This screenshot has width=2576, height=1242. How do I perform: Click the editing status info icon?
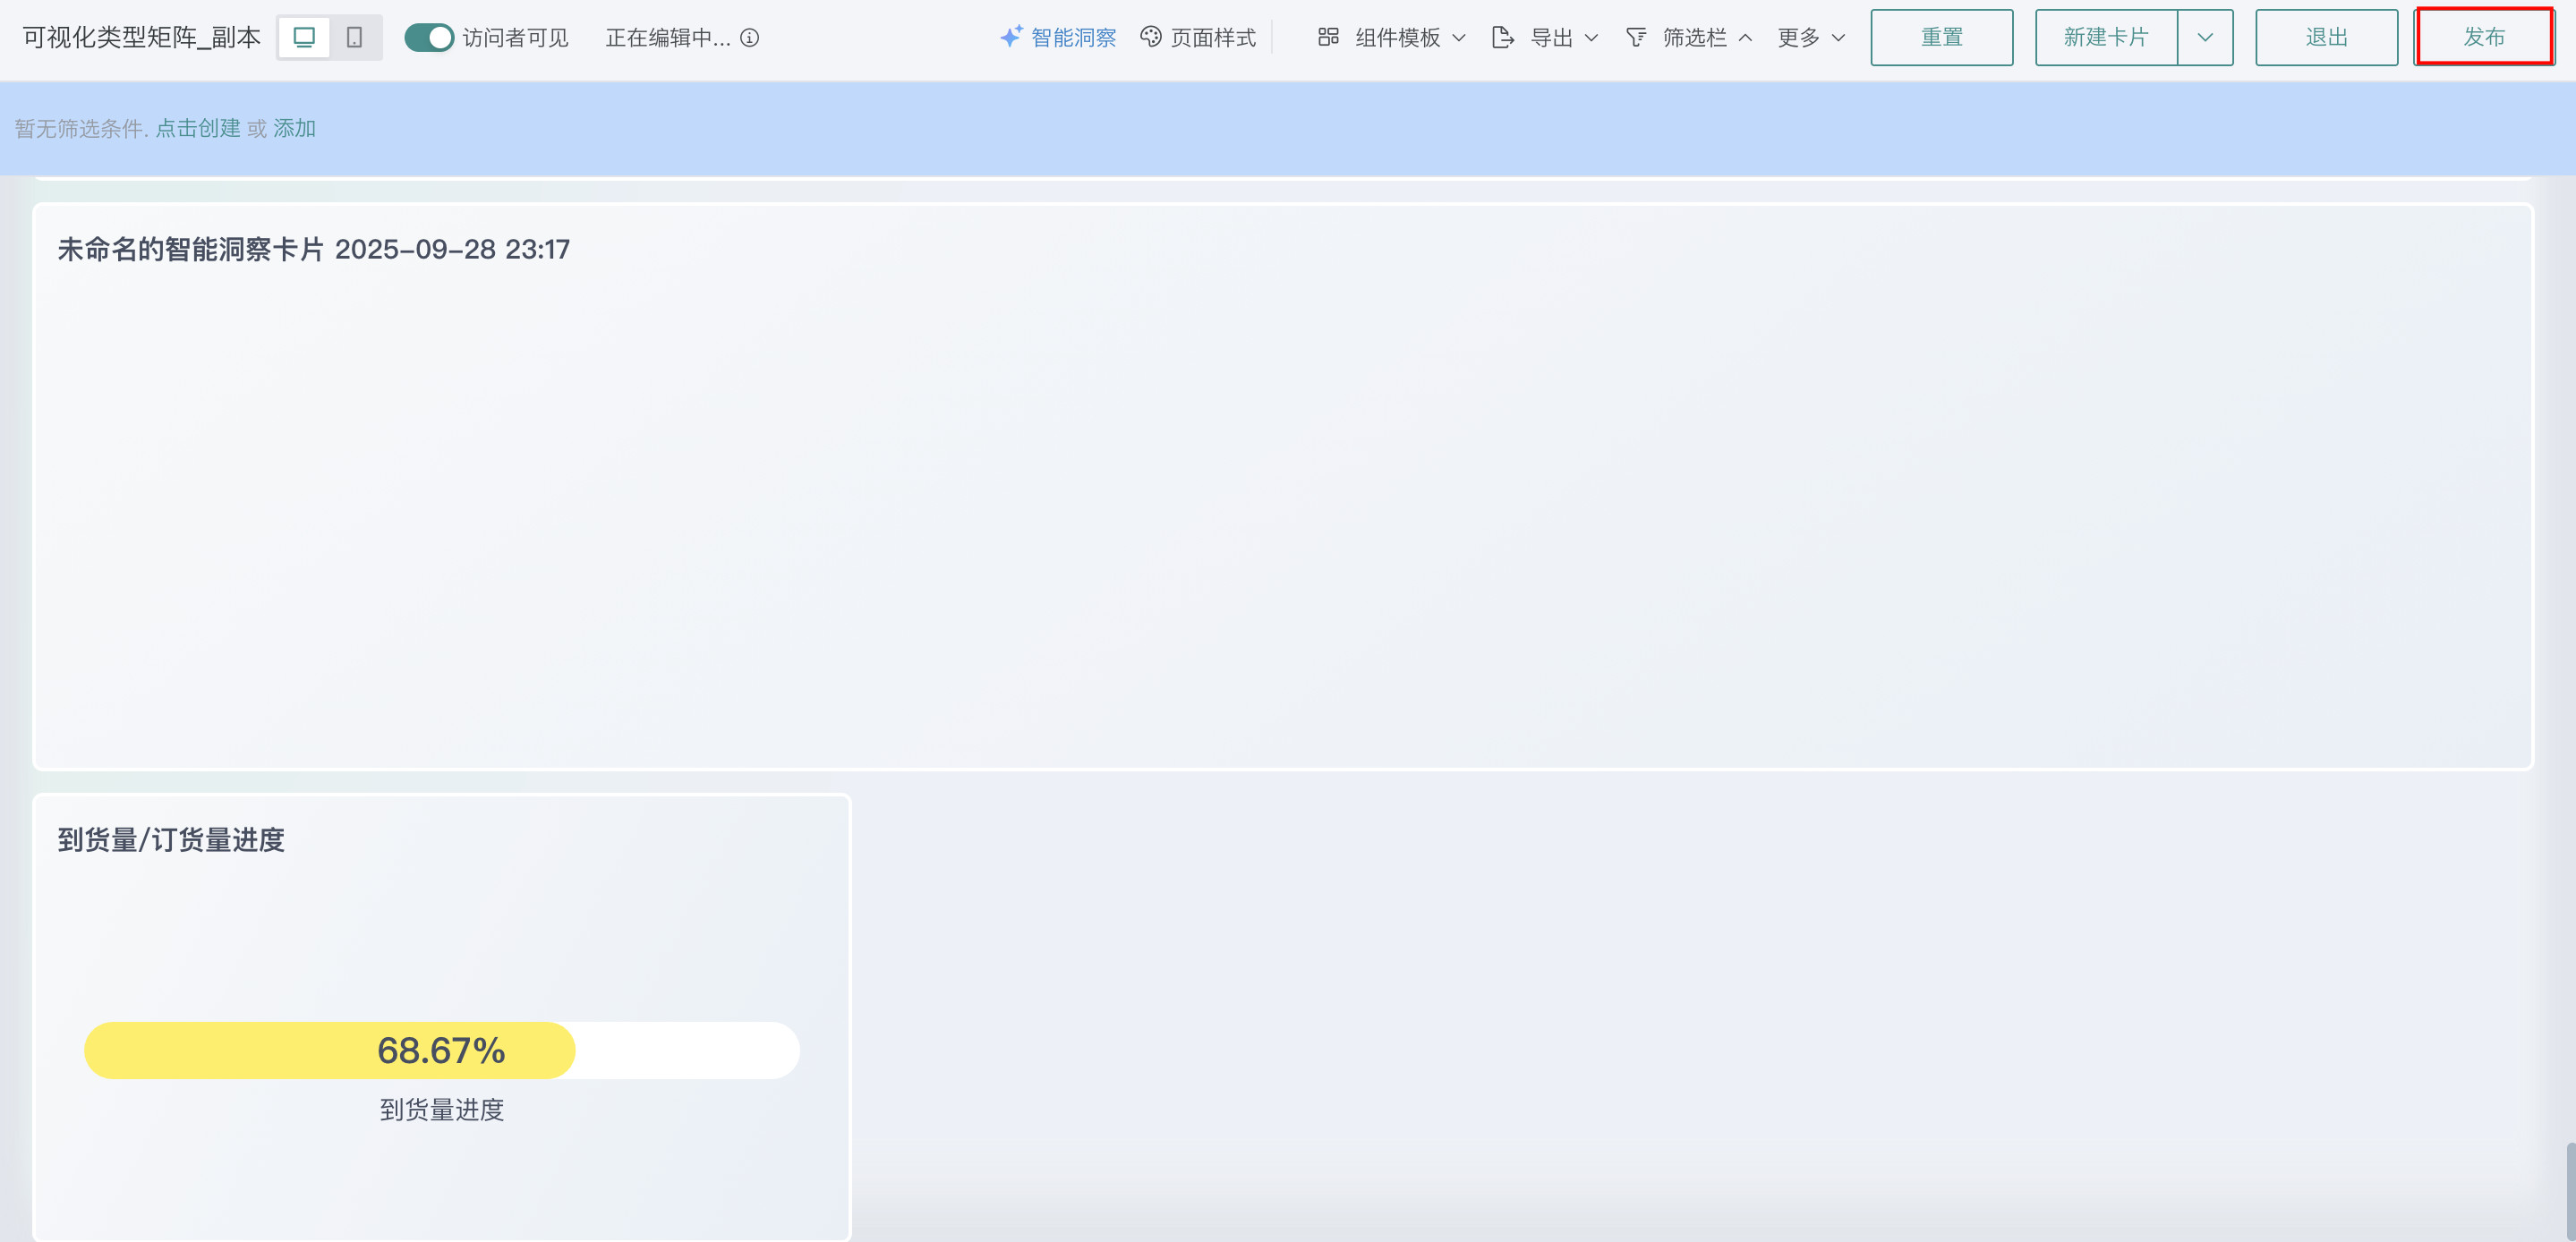click(x=750, y=37)
